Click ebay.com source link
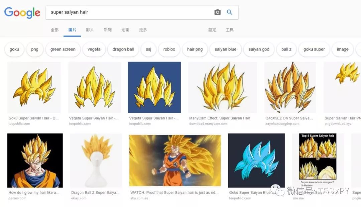This screenshot has height=207, width=361. click(79, 198)
